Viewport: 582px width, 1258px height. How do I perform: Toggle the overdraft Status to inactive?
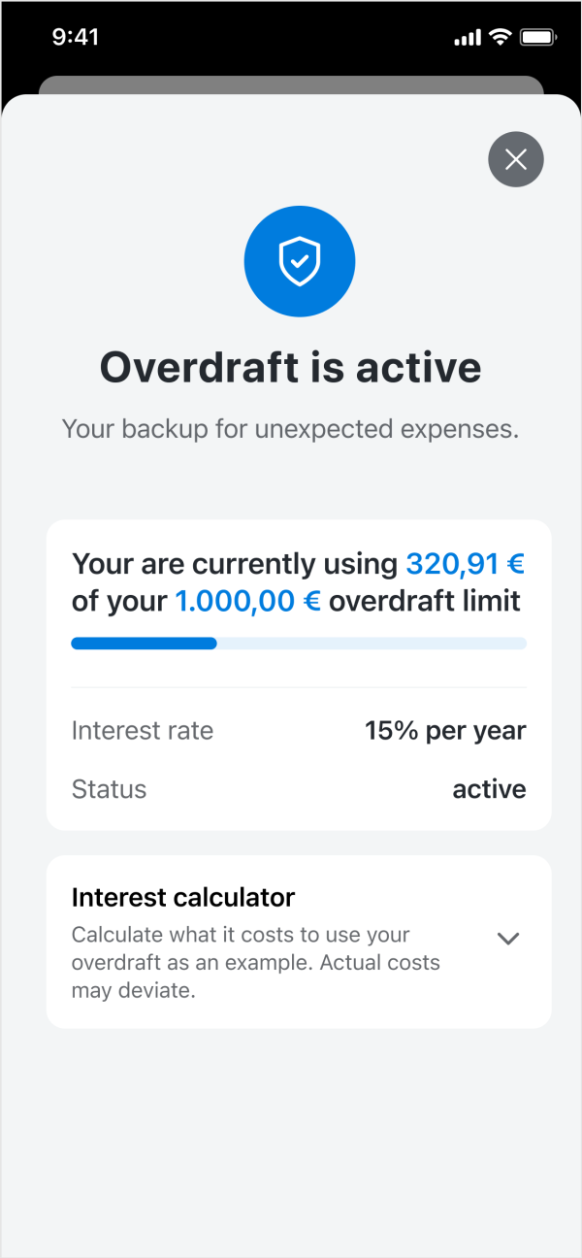point(489,789)
